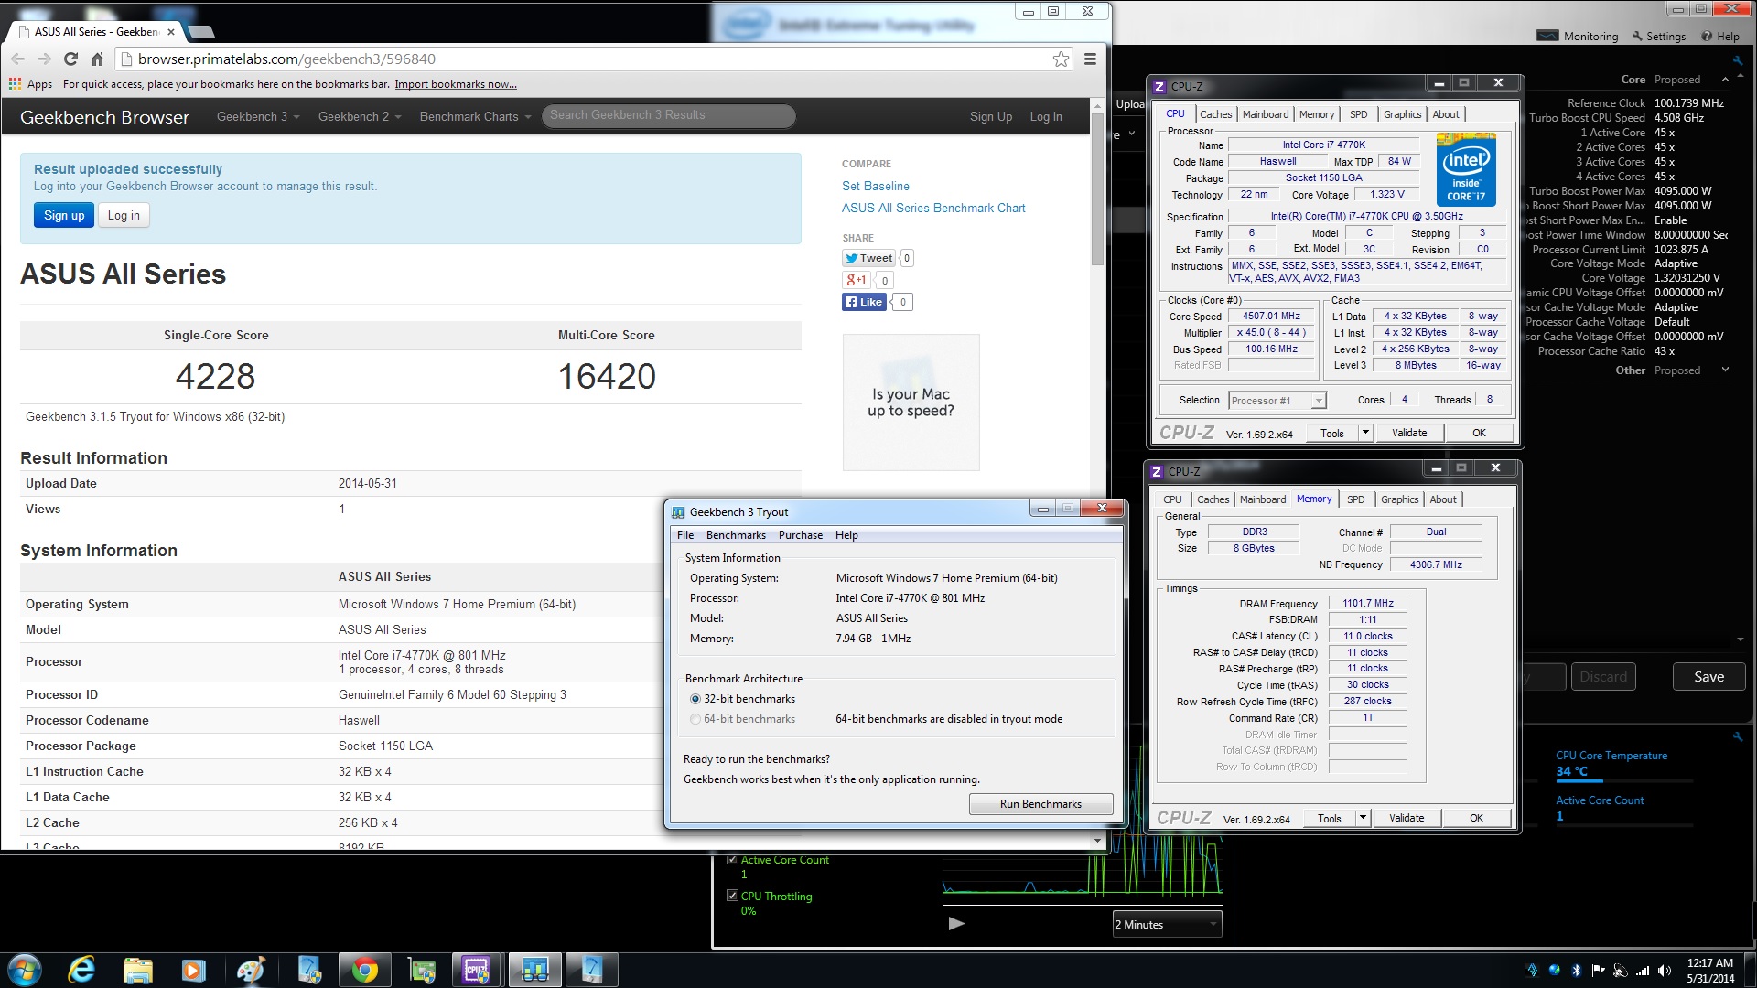Open Benchmarks menu in Geekbench Tryout
The image size is (1757, 988).
(x=736, y=535)
